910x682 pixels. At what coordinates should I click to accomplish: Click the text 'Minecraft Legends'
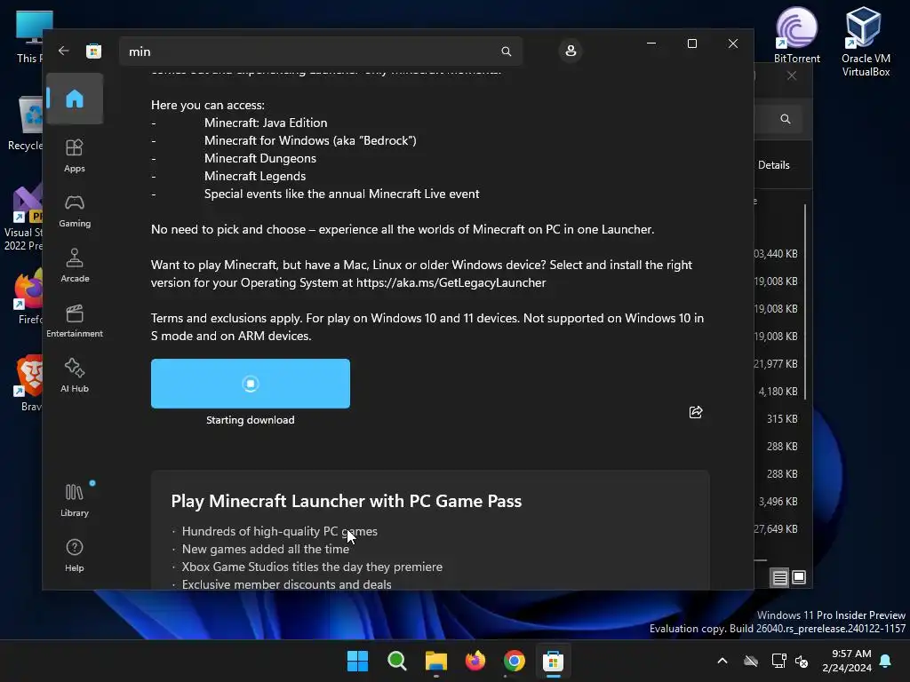pos(255,177)
